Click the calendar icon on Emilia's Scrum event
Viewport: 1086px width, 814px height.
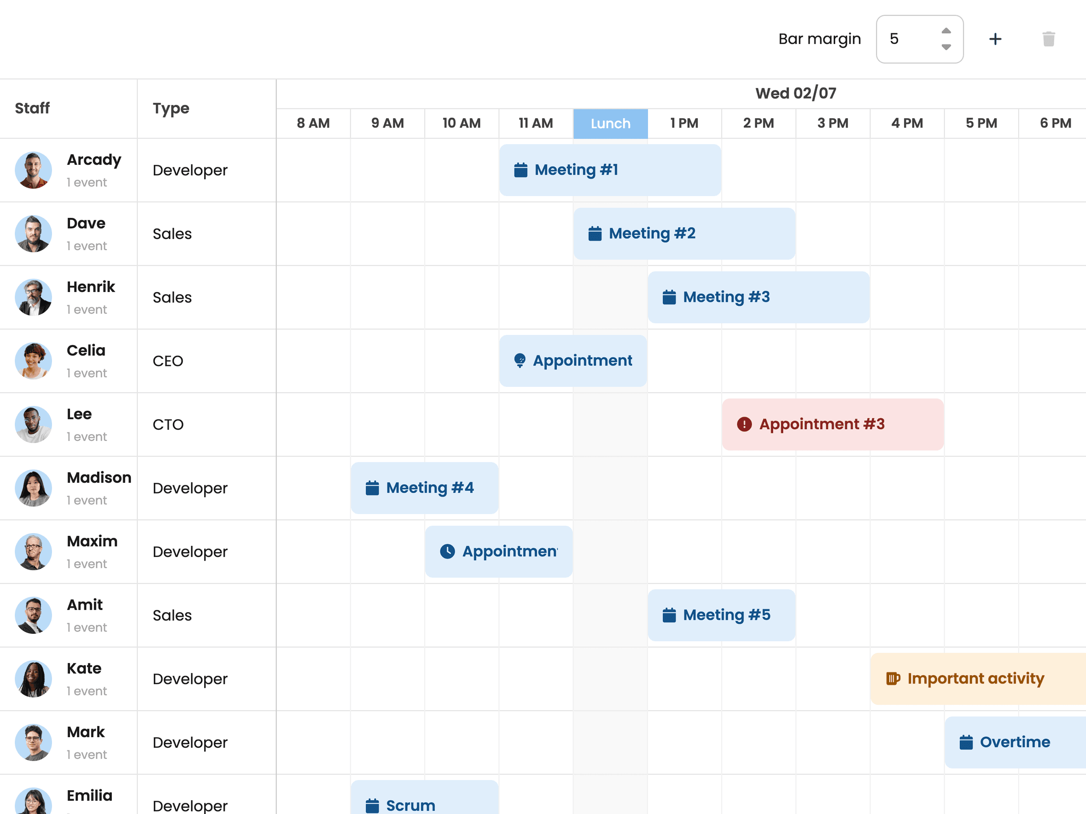coord(372,805)
